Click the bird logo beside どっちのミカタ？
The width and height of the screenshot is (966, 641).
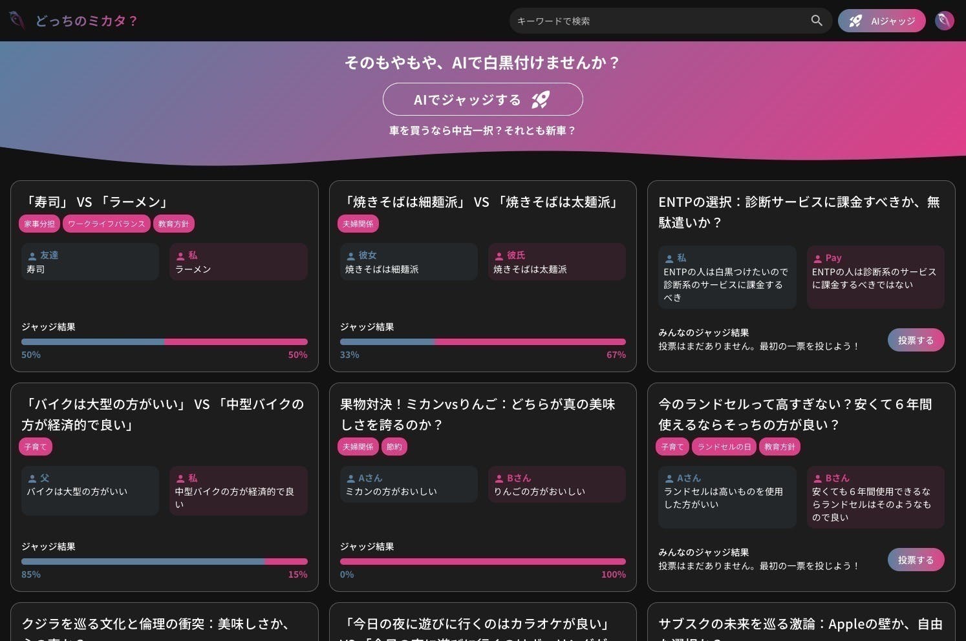[16, 20]
